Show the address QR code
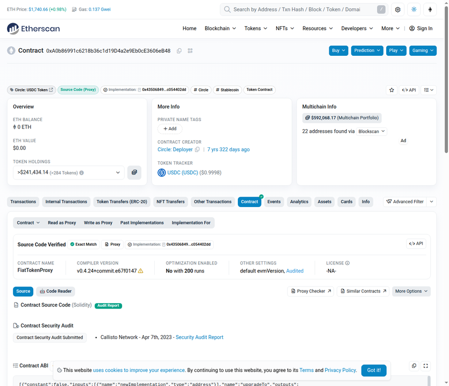The width and height of the screenshot is (449, 386). coord(190,51)
